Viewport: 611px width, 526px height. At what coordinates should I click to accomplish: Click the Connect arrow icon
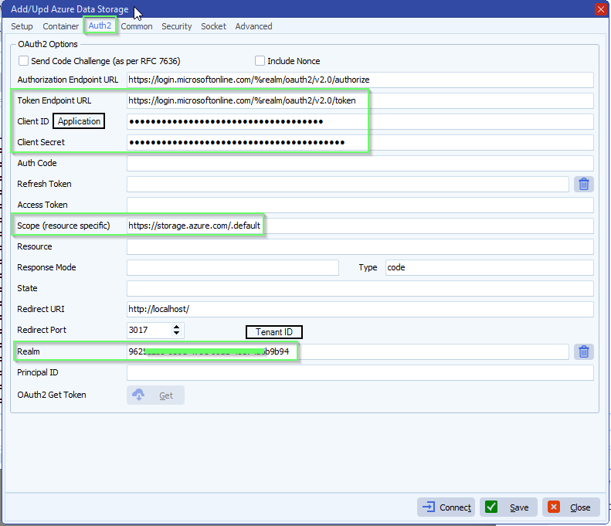click(x=429, y=507)
